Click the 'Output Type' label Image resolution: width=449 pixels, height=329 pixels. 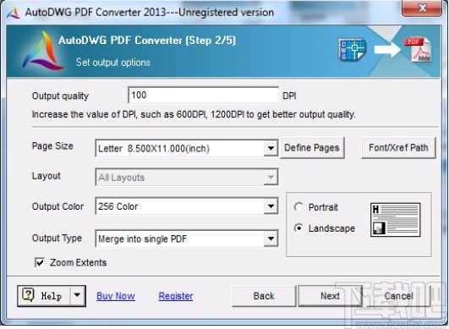click(57, 238)
